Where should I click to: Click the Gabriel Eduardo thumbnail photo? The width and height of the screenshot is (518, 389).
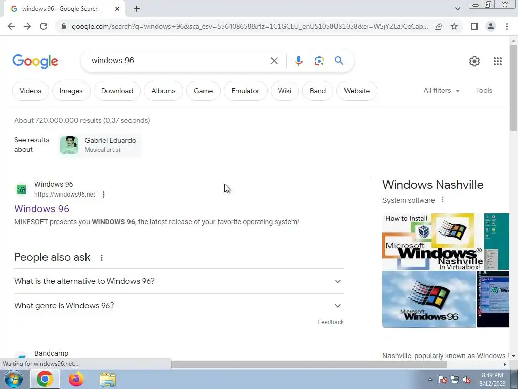point(69,145)
